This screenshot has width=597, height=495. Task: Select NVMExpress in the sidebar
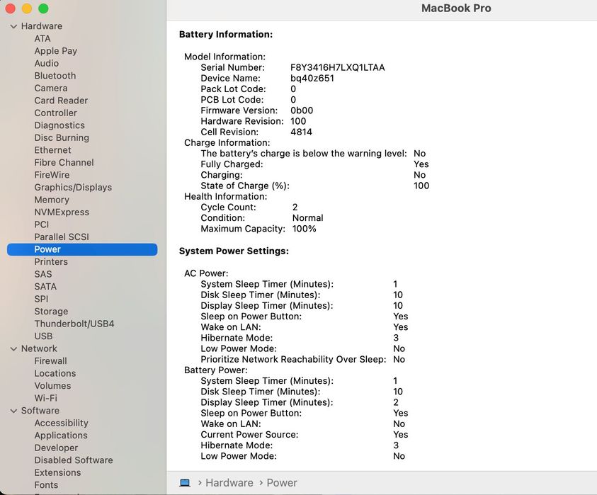tap(62, 212)
